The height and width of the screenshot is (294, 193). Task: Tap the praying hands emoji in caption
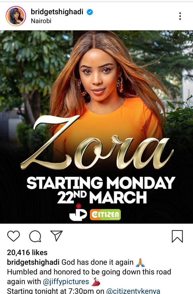click(x=140, y=262)
